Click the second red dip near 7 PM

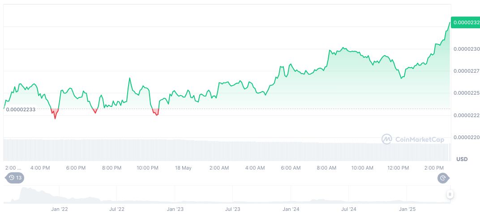point(95,111)
